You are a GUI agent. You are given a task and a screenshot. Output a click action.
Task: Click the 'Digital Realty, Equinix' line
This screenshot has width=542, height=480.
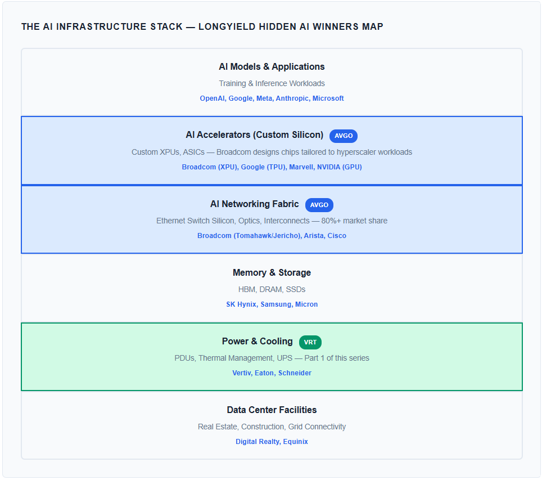[272, 442]
